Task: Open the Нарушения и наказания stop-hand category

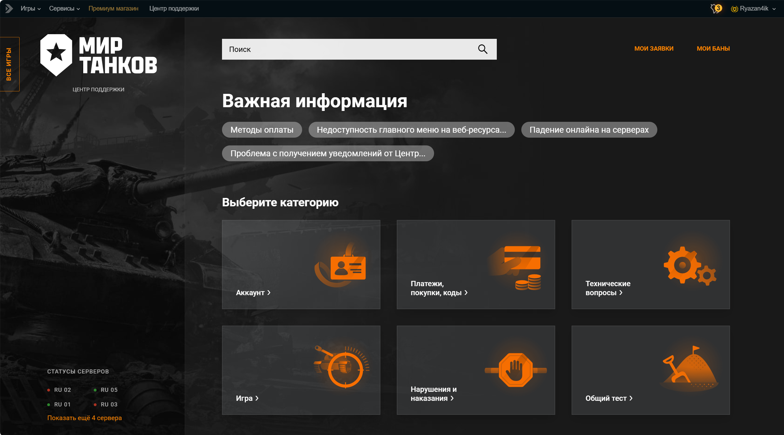Action: pos(476,370)
